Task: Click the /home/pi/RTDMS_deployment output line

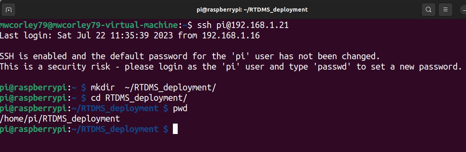Action: coord(60,119)
